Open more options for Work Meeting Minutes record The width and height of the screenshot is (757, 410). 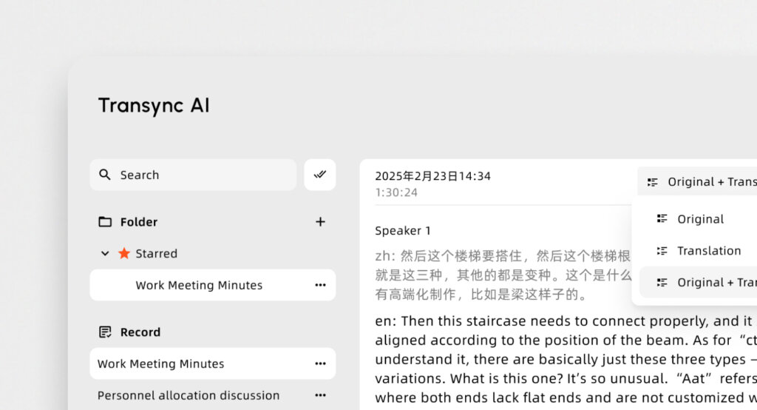tap(320, 363)
